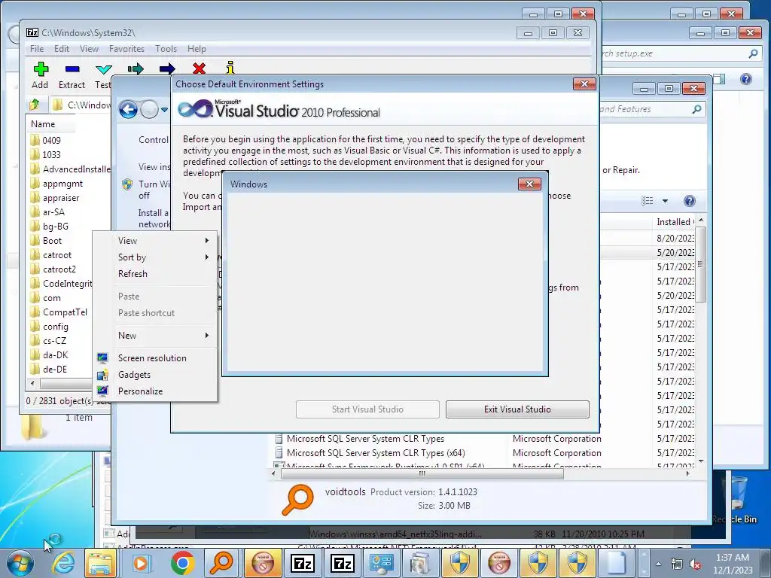This screenshot has height=578, width=771.
Task: Select the config folder in 7-Zip
Action: click(55, 327)
